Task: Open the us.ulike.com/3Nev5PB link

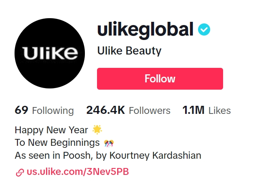Action: (78, 172)
